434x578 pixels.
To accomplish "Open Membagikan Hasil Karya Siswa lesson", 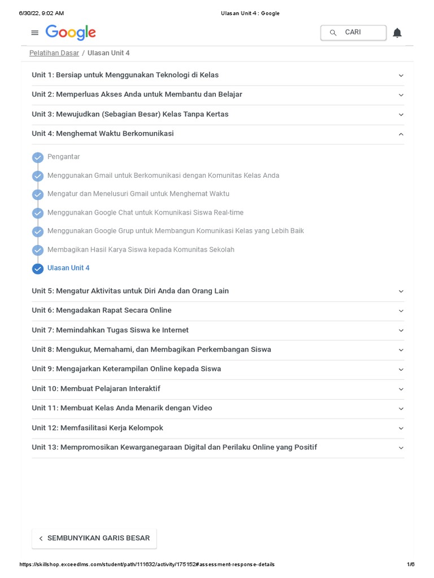I will point(141,250).
